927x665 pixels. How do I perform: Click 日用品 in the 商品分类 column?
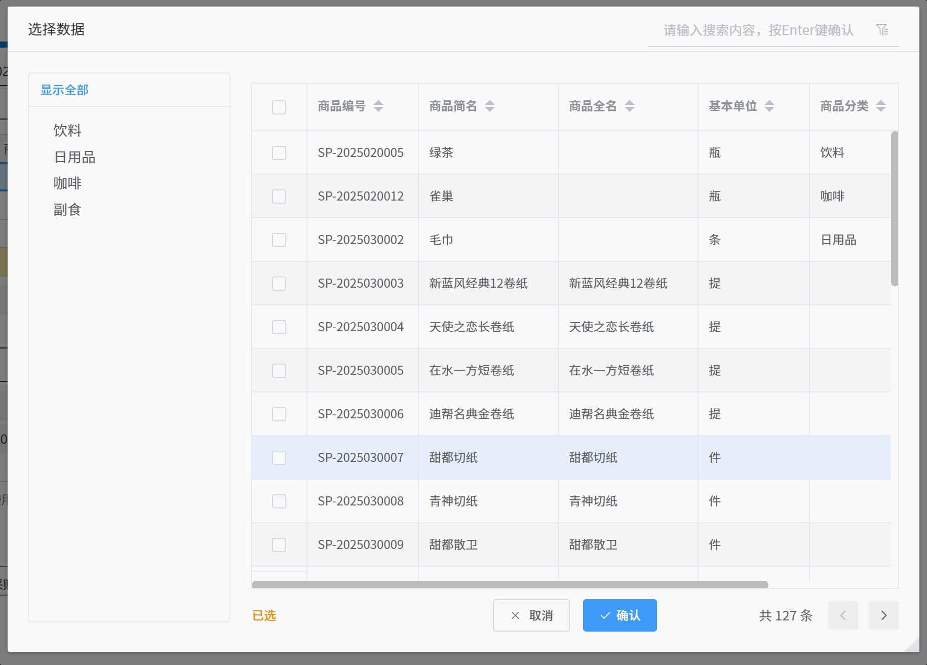point(838,240)
